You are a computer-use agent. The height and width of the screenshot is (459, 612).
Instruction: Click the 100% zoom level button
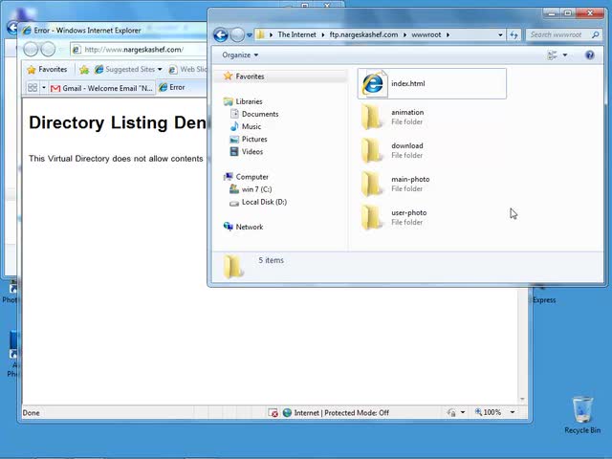[x=488, y=412]
